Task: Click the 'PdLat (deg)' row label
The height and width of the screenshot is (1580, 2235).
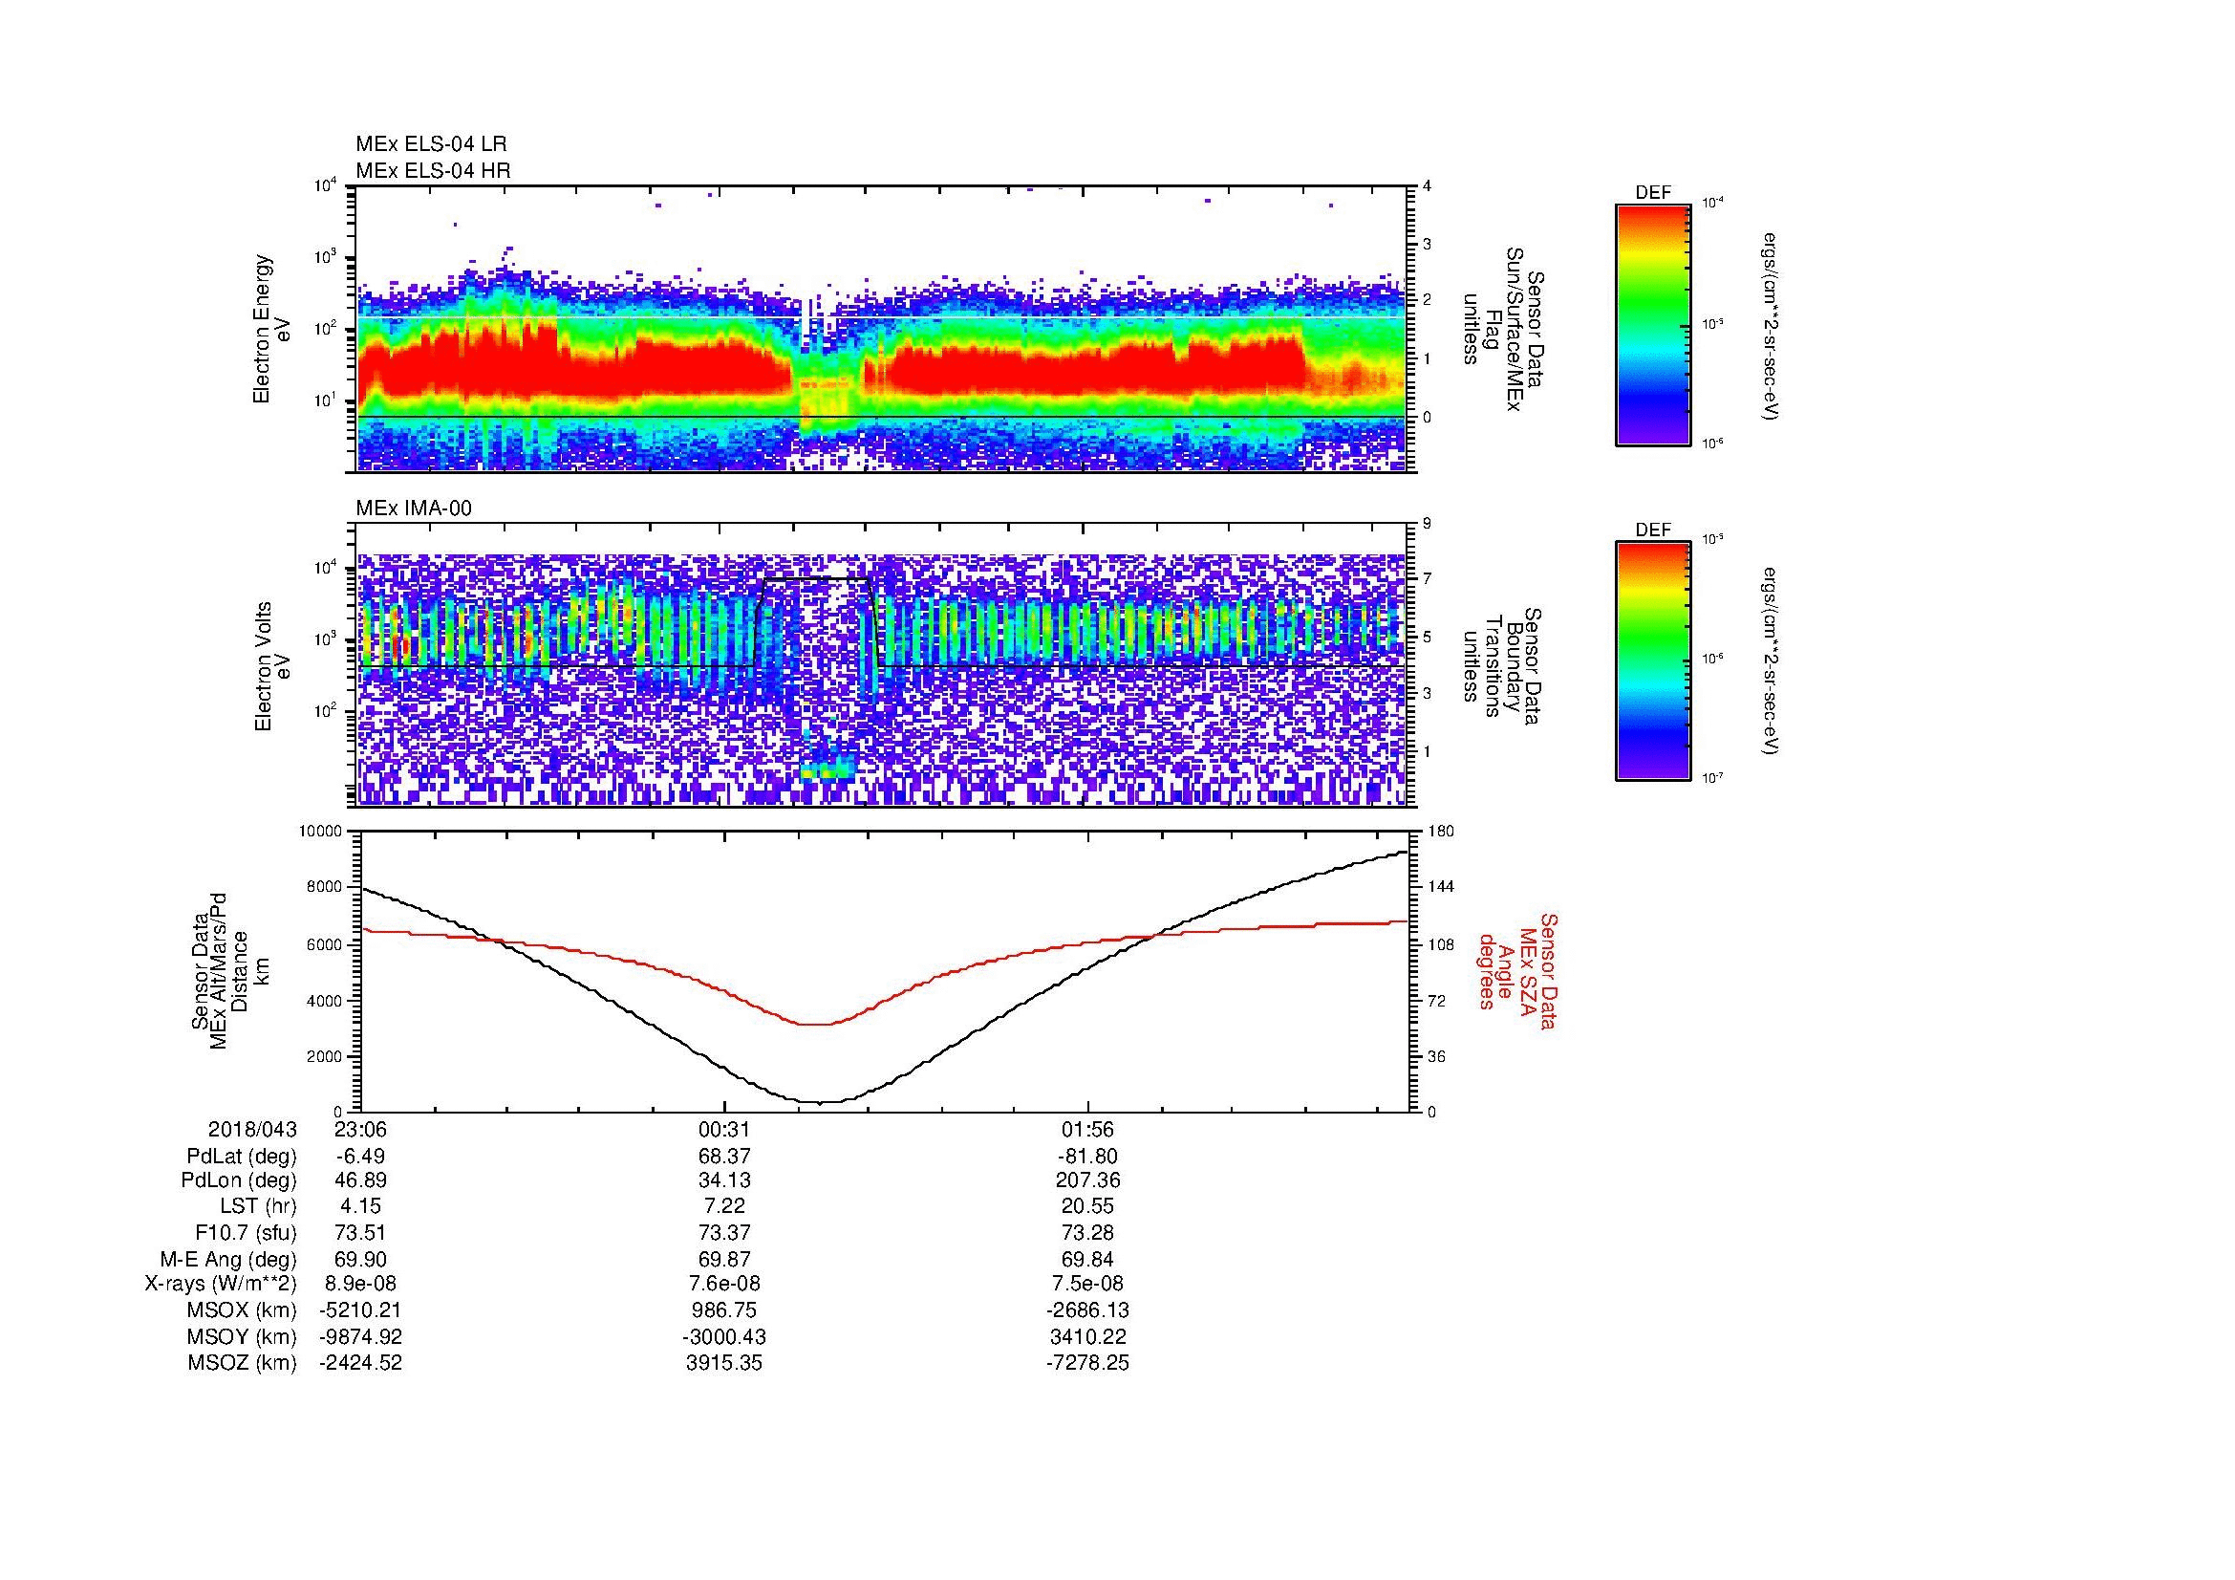Action: coord(242,1157)
